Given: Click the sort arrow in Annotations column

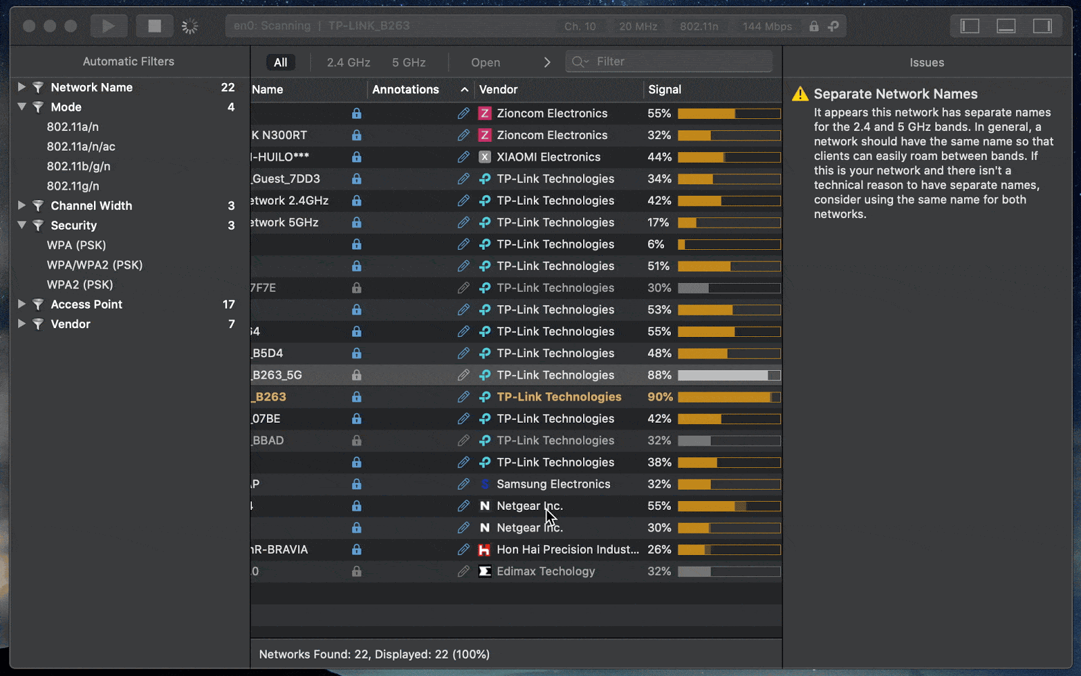Looking at the screenshot, I should [464, 89].
